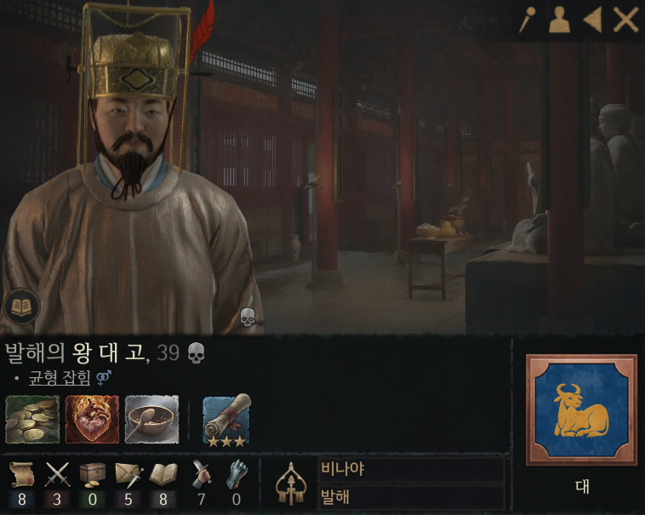Select the flaming heart trait icon
This screenshot has height=515, width=645.
92,419
